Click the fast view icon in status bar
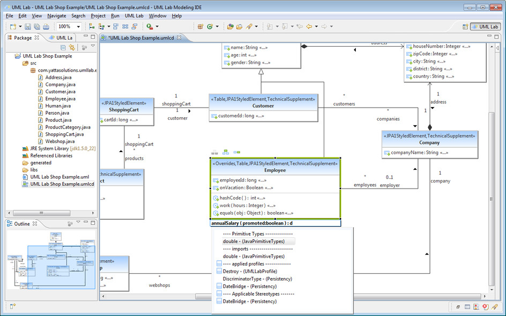The width and height of the screenshot is (506, 316). [12, 306]
